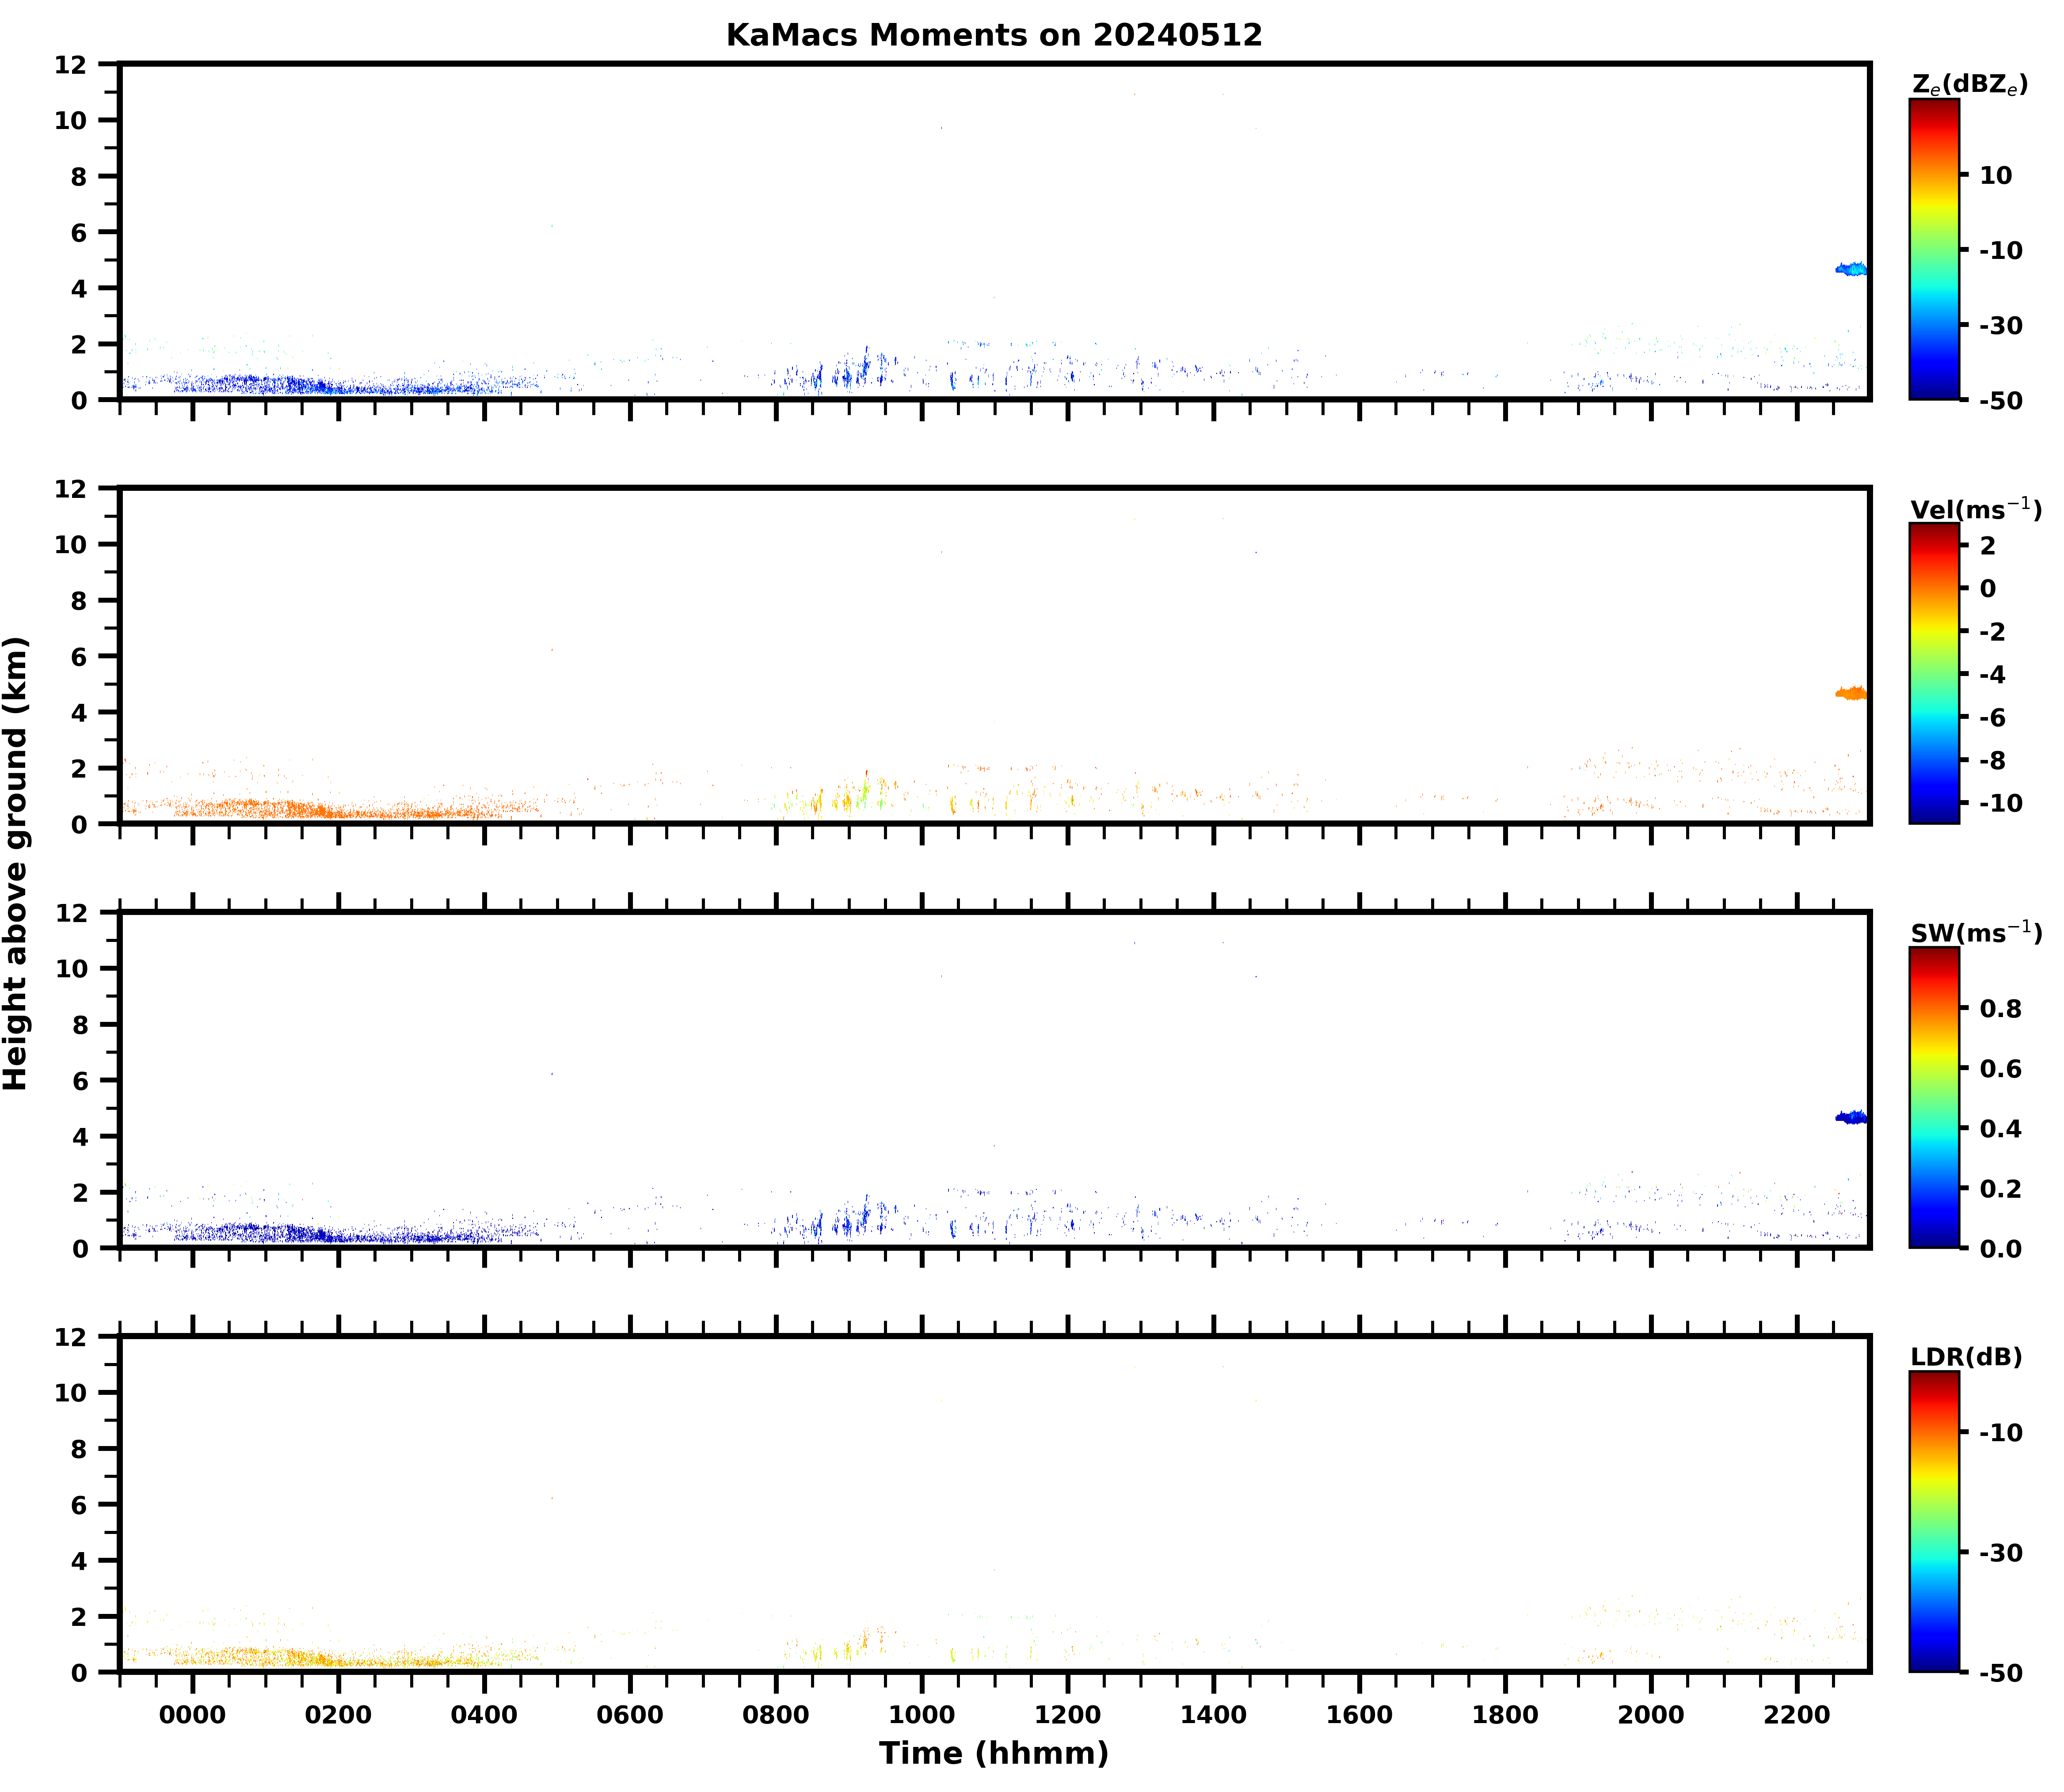The width and height of the screenshot is (2064, 1792).
Task: Click the Ze(dBZe) colorbar title
Action: 1969,85
